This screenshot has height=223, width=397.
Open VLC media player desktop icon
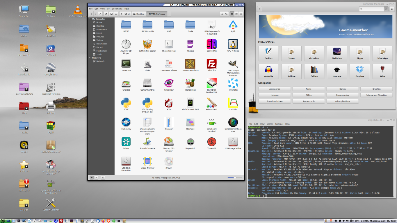(x=77, y=9)
